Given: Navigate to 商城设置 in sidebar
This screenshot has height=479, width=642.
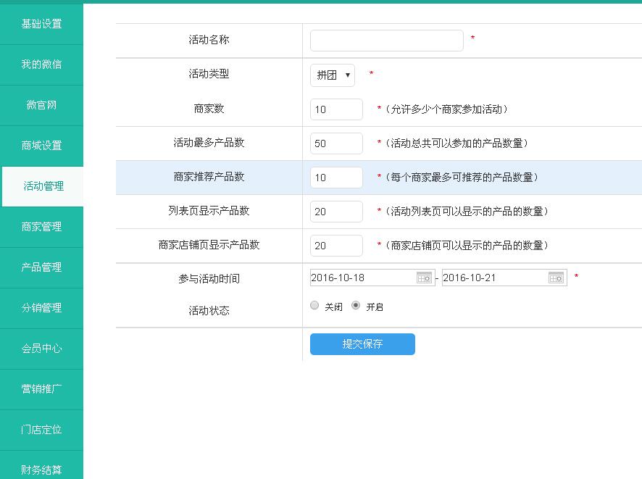Looking at the screenshot, I should point(41,146).
